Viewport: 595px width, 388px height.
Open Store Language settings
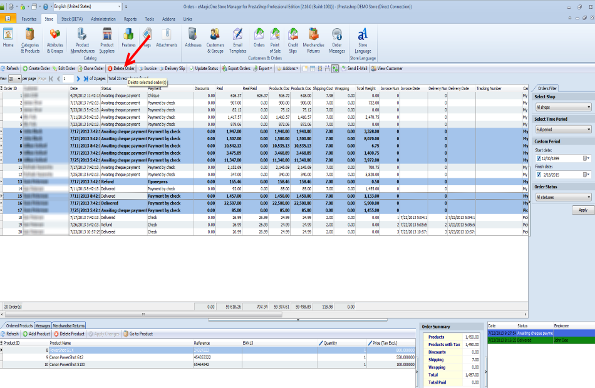pyautogui.click(x=363, y=40)
